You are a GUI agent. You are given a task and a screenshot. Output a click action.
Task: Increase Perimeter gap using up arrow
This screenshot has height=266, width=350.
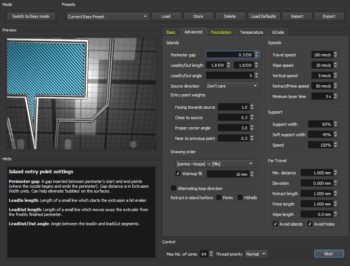(x=257, y=53)
